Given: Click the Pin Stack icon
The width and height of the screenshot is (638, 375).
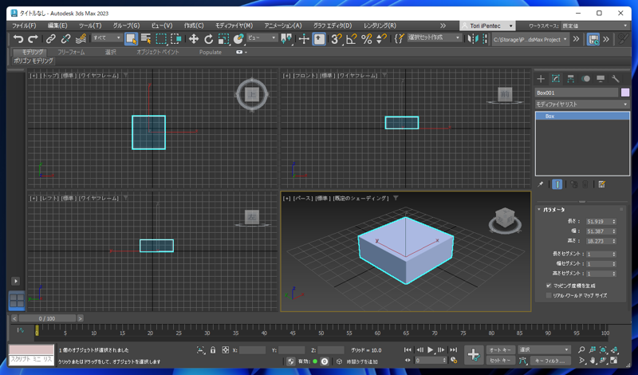Looking at the screenshot, I should [541, 184].
